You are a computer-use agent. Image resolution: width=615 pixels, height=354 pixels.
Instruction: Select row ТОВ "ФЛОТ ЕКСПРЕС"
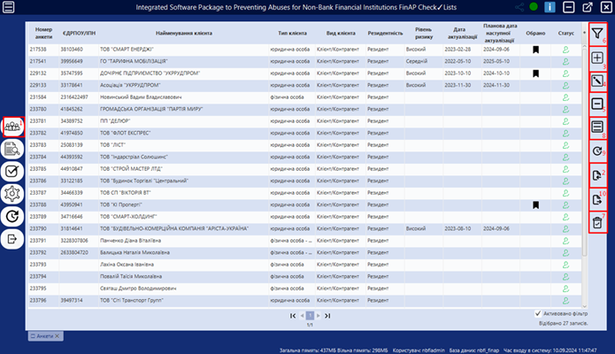pyautogui.click(x=304, y=133)
